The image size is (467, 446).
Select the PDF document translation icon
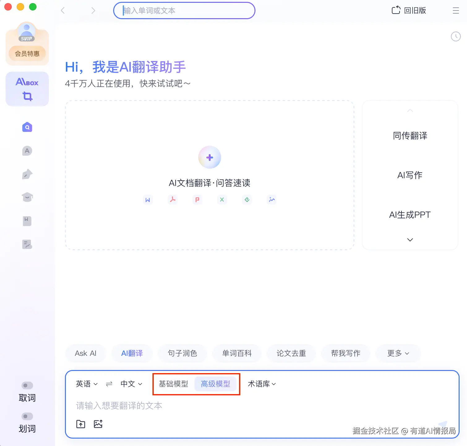(x=173, y=200)
